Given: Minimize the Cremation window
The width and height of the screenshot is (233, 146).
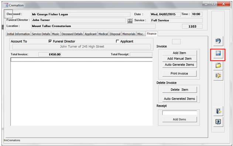Looking at the screenshot, I should 206,4.
